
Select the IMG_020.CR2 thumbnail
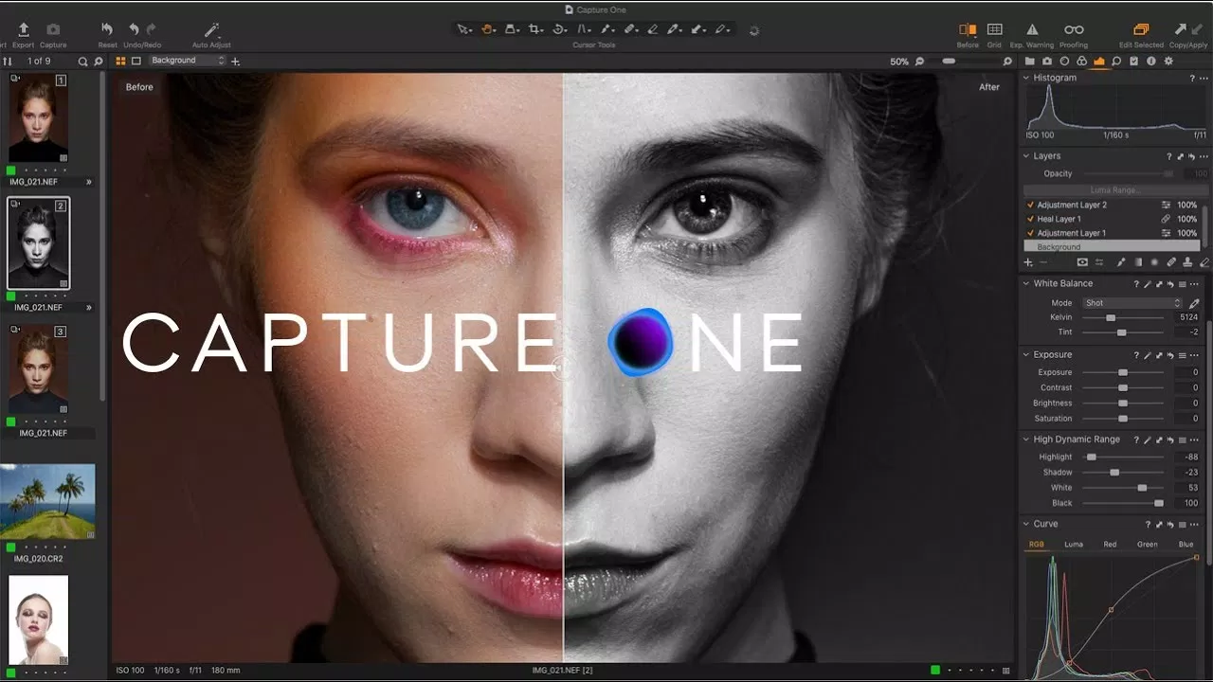click(47, 502)
